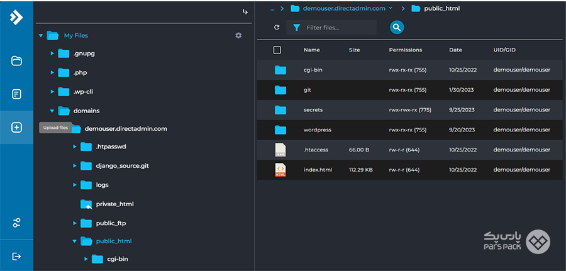Sort by the Permissions column header

(x=406, y=50)
